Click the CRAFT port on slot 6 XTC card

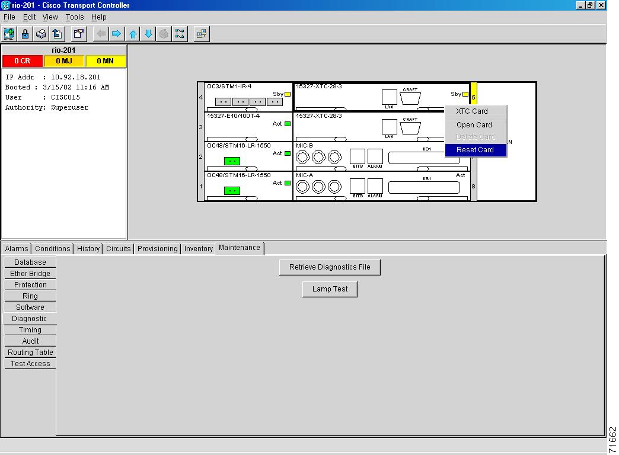pos(410,127)
